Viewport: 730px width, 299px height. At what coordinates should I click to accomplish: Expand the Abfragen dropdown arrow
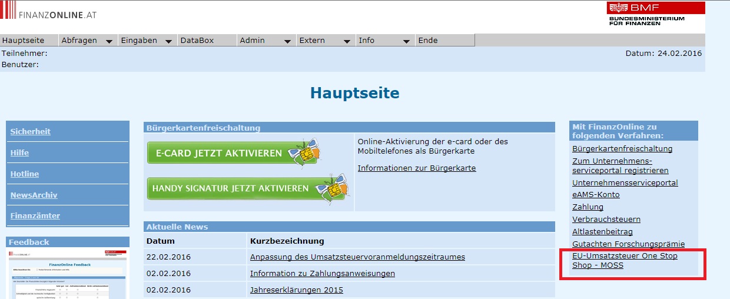pyautogui.click(x=109, y=41)
